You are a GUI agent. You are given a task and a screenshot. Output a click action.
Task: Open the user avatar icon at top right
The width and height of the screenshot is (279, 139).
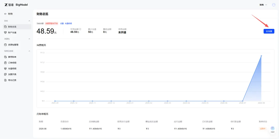[x=274, y=5]
